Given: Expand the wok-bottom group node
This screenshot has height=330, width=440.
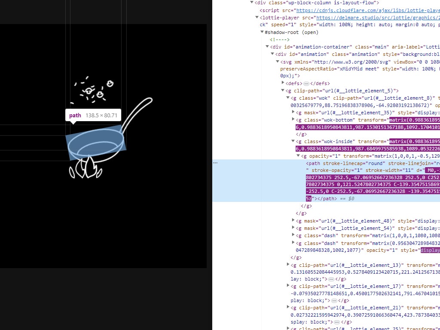Looking at the screenshot, I should click(293, 119).
